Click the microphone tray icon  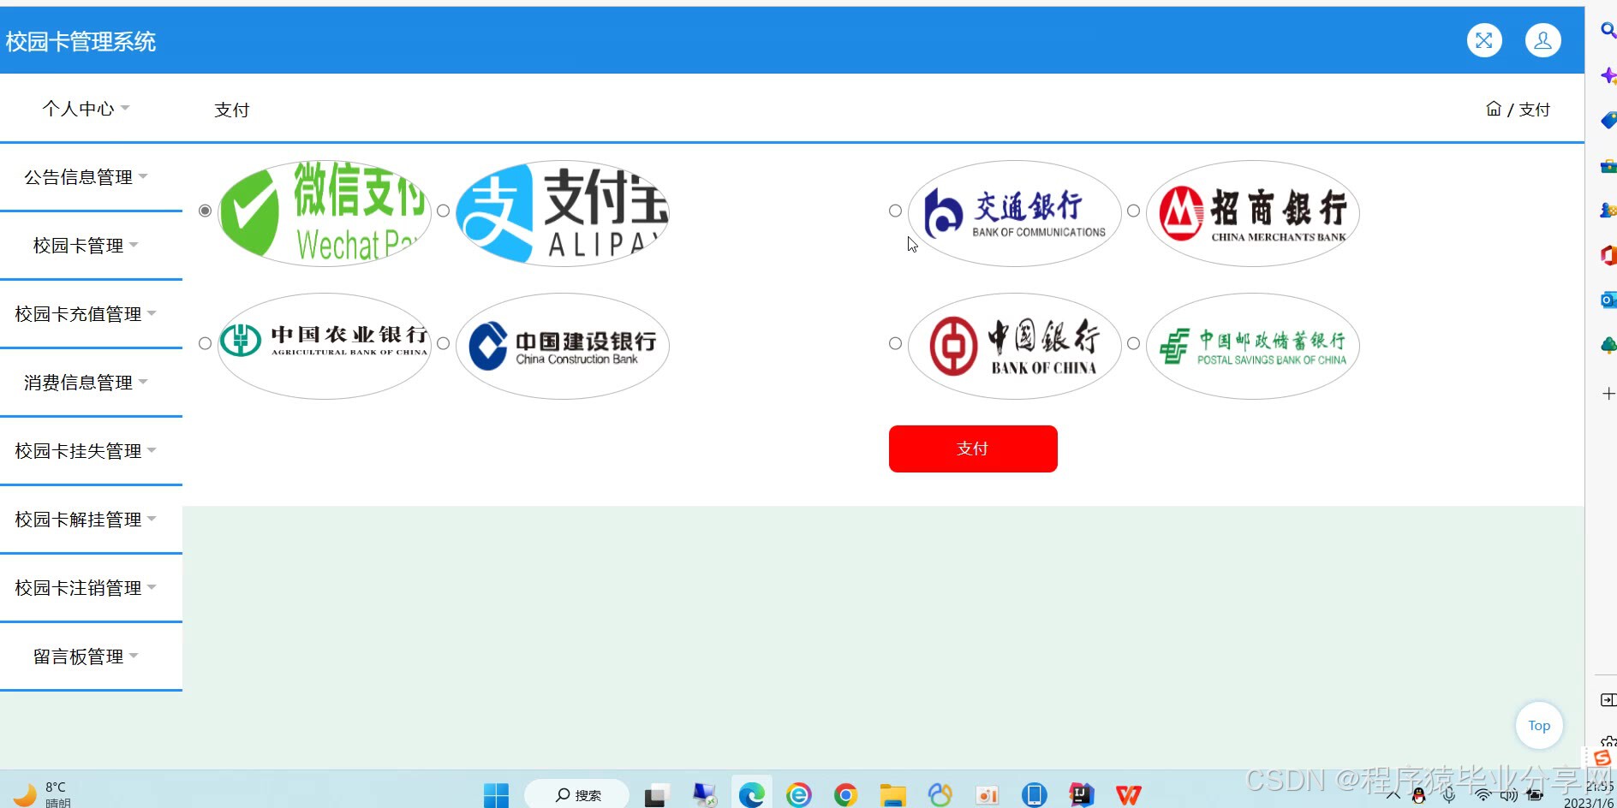click(x=1449, y=796)
